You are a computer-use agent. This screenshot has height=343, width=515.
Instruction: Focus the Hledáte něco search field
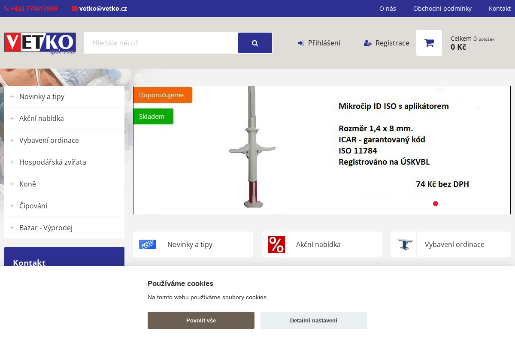pos(161,43)
